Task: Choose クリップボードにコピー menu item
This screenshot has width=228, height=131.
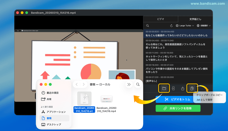Action: tap(209, 95)
